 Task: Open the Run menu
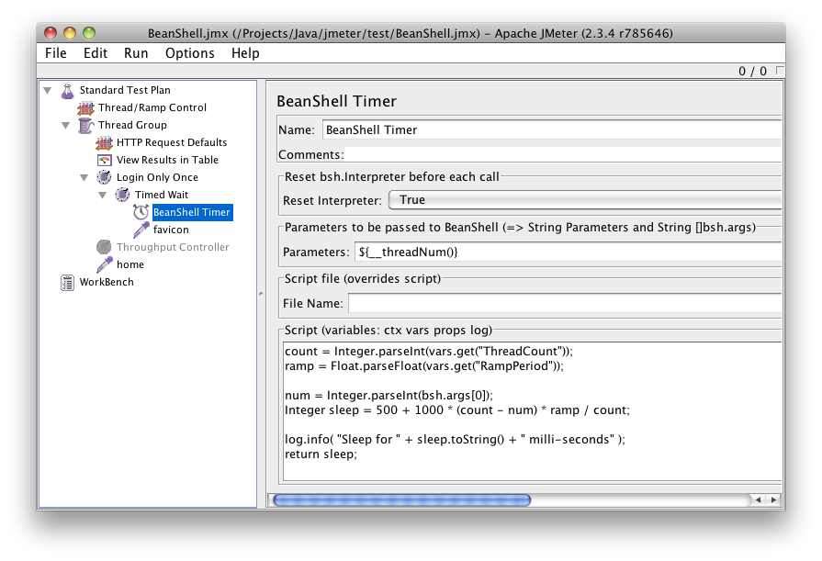click(136, 53)
